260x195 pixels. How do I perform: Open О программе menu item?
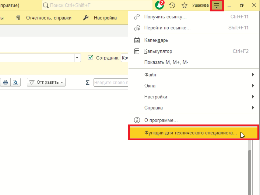pos(194,120)
